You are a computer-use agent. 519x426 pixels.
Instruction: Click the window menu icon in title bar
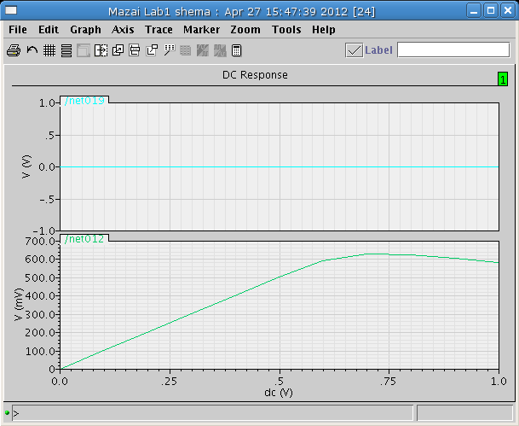point(10,10)
